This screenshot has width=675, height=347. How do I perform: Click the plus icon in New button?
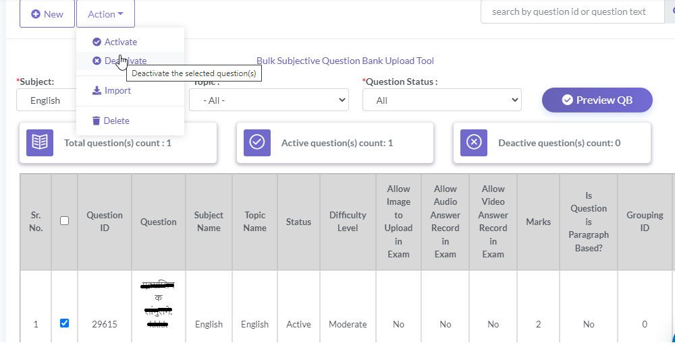click(36, 14)
